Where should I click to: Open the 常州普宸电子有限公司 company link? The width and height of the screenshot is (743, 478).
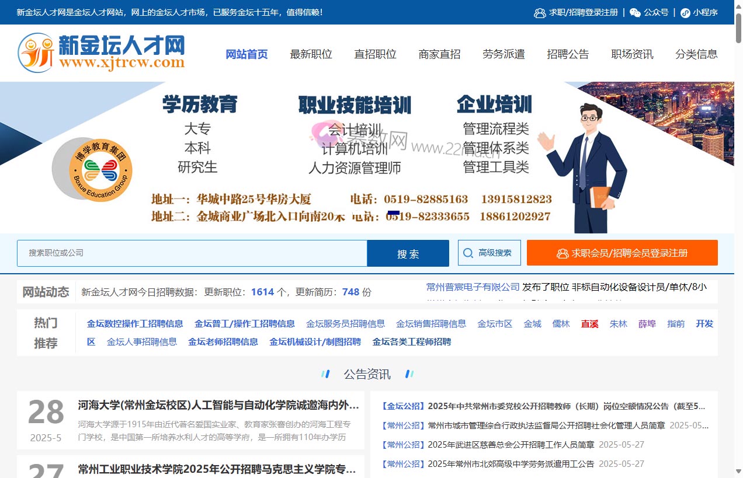(x=471, y=287)
